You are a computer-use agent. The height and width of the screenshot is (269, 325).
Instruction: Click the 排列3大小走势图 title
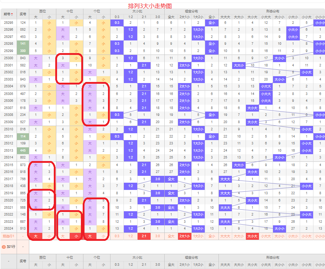pyautogui.click(x=150, y=6)
